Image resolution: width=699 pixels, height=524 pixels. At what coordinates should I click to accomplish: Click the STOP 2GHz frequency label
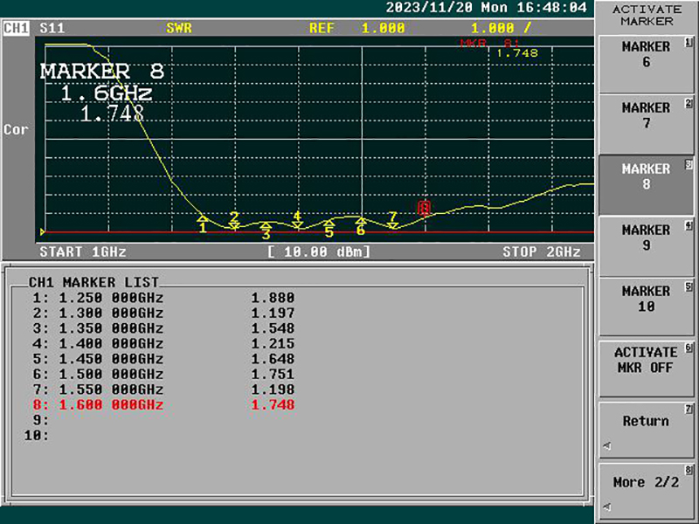point(542,252)
